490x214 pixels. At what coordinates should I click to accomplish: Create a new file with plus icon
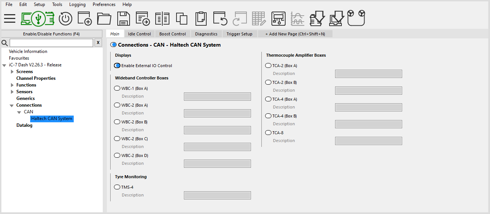tap(85, 18)
